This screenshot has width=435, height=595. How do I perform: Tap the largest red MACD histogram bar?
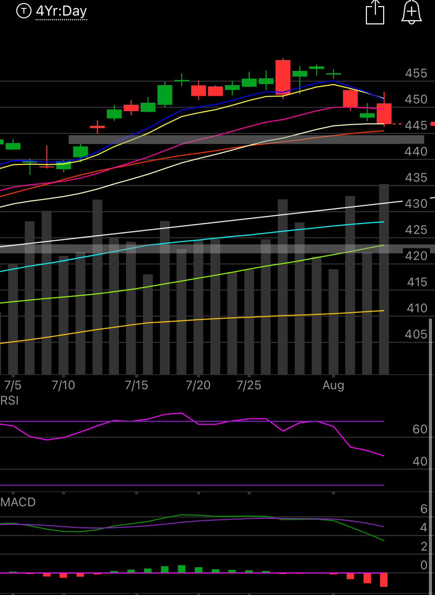tap(384, 580)
